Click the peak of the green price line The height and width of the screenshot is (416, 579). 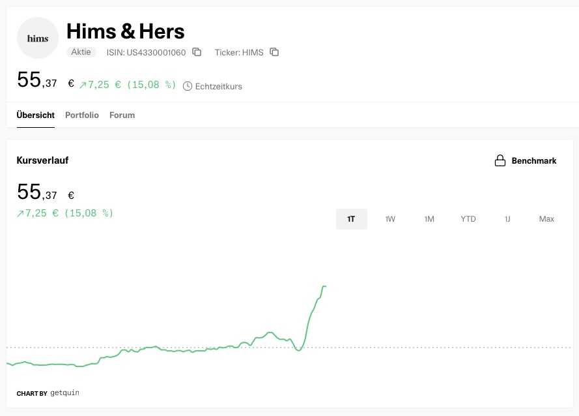pyautogui.click(x=324, y=286)
